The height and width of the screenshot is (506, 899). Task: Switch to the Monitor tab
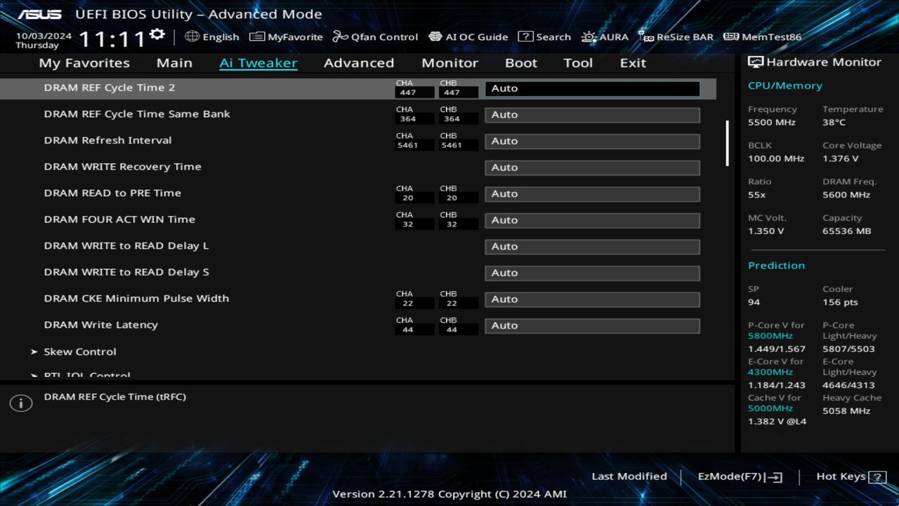[x=449, y=63]
